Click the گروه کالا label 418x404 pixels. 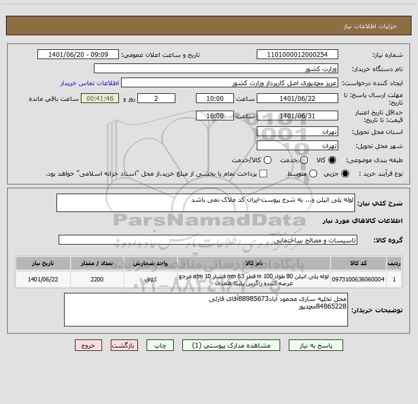388,240
